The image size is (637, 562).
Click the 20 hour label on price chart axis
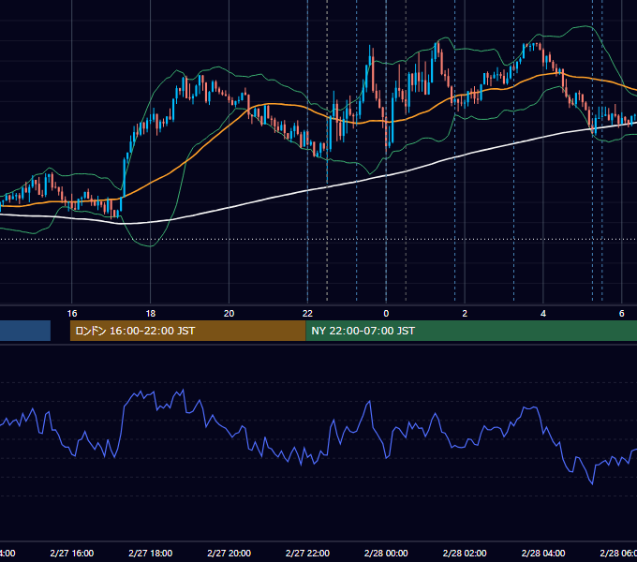click(x=229, y=314)
